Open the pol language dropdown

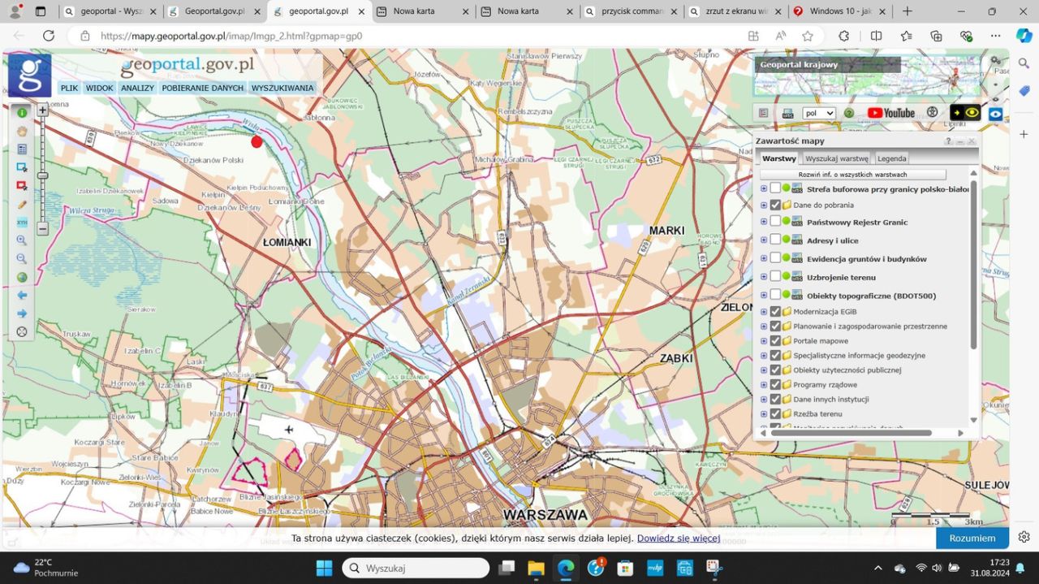coord(818,113)
